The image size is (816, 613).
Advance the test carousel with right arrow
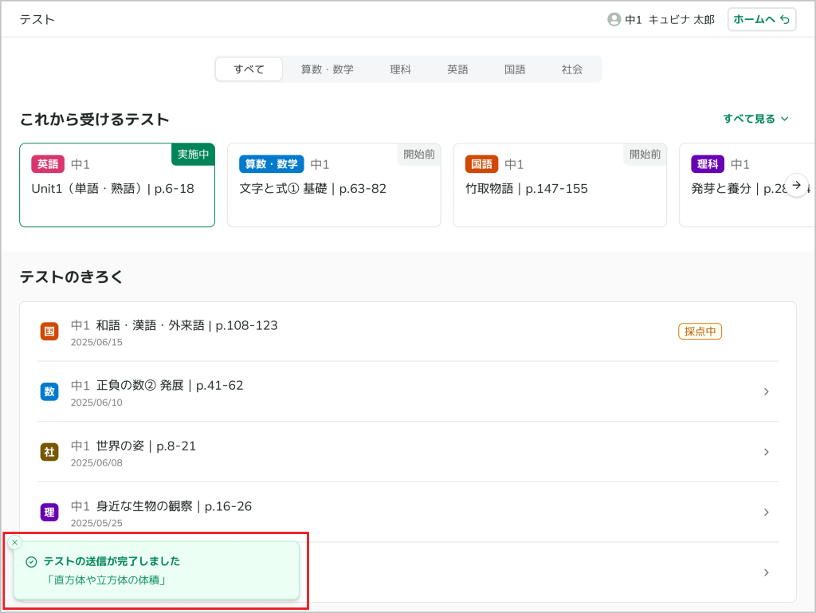(x=796, y=185)
